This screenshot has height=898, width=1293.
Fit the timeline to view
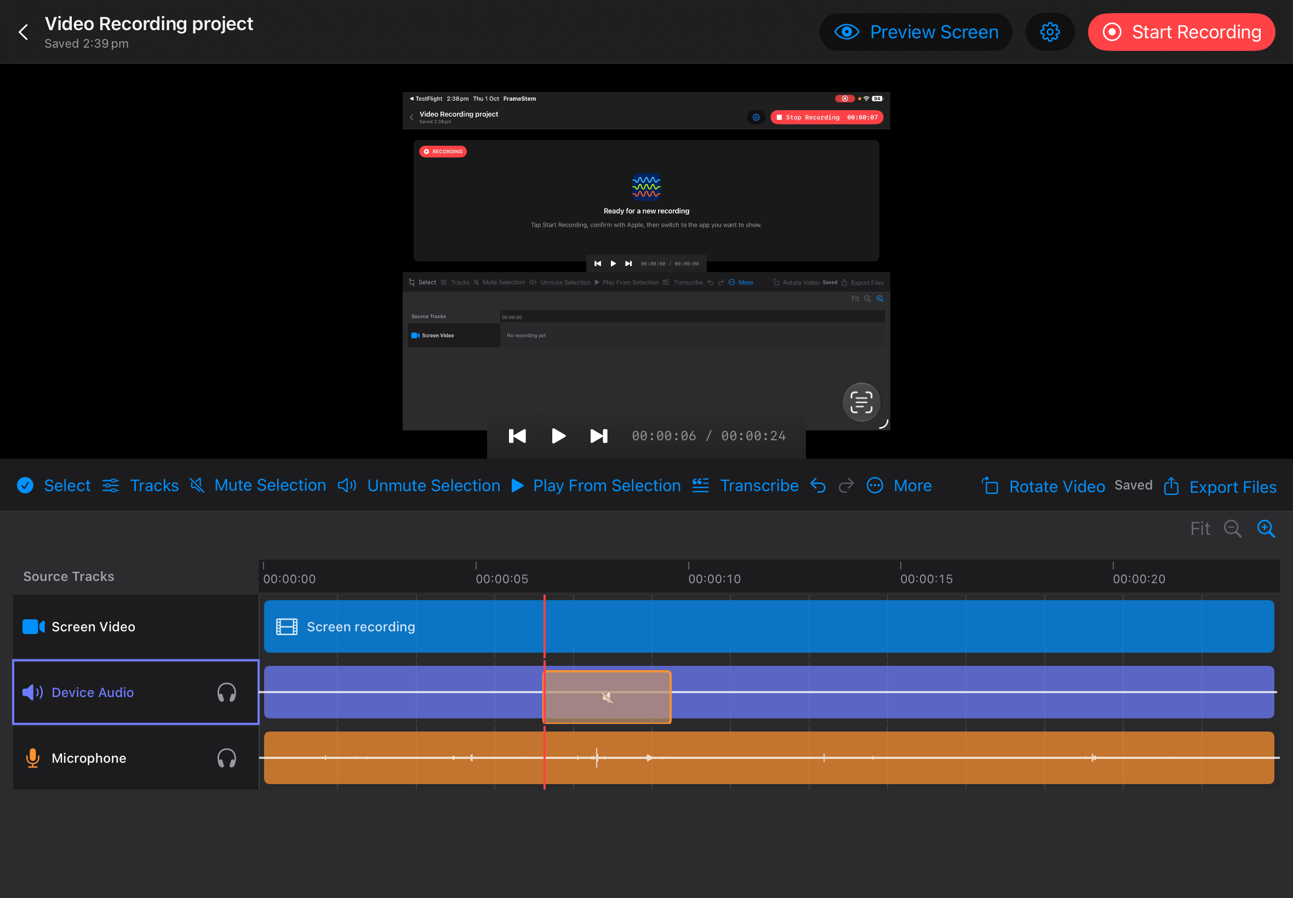coord(1199,528)
